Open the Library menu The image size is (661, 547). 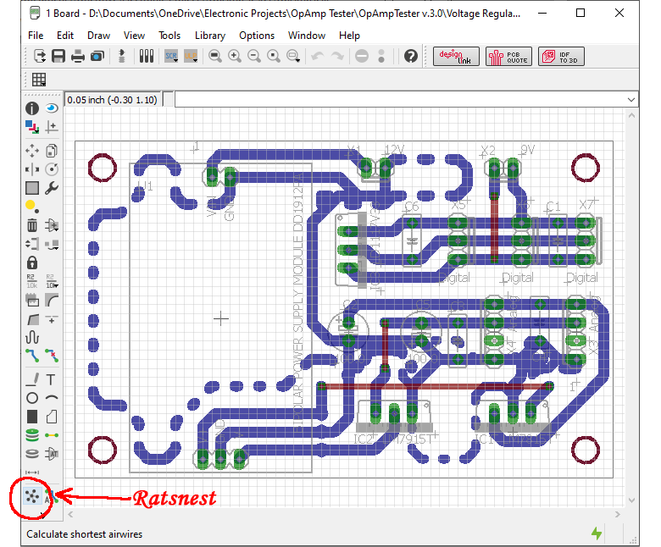tap(210, 36)
